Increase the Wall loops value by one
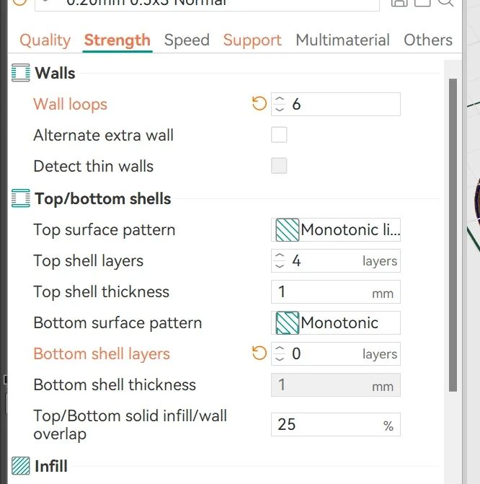 coord(280,100)
